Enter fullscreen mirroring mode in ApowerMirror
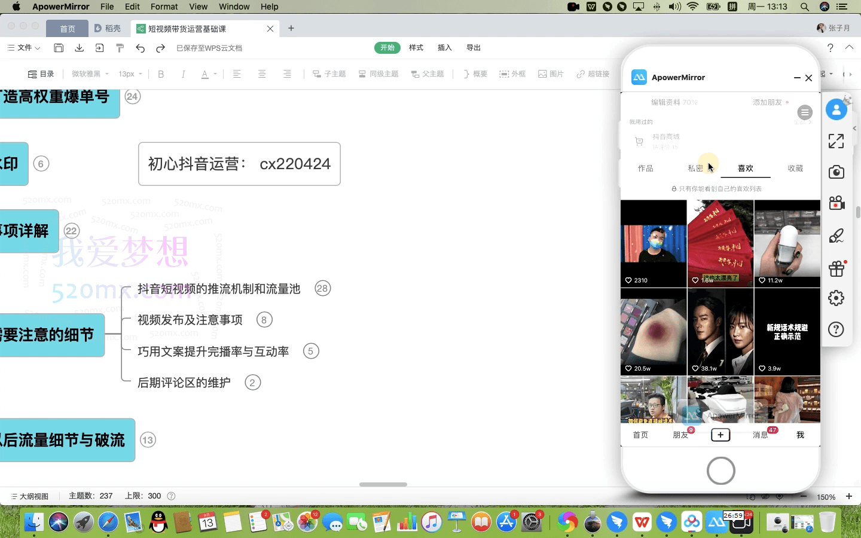The height and width of the screenshot is (538, 861). point(836,141)
